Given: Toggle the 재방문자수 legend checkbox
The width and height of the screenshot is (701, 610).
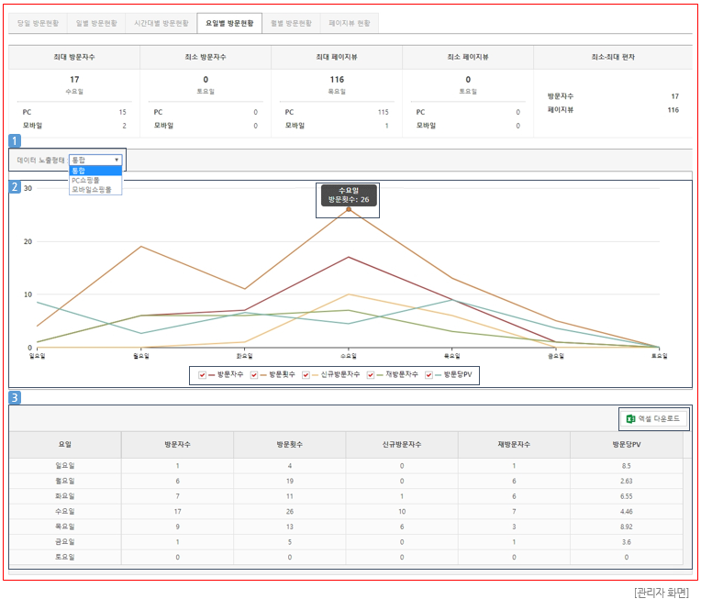Looking at the screenshot, I should (371, 375).
